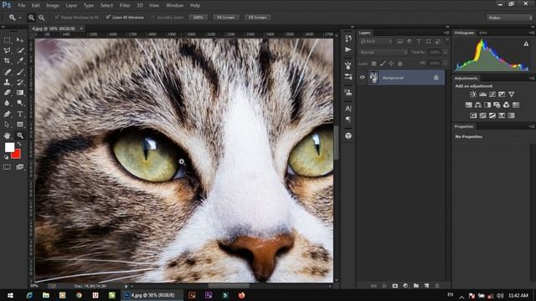This screenshot has width=536, height=301.
Task: Open the collapsed History panel icon
Action: click(x=348, y=38)
